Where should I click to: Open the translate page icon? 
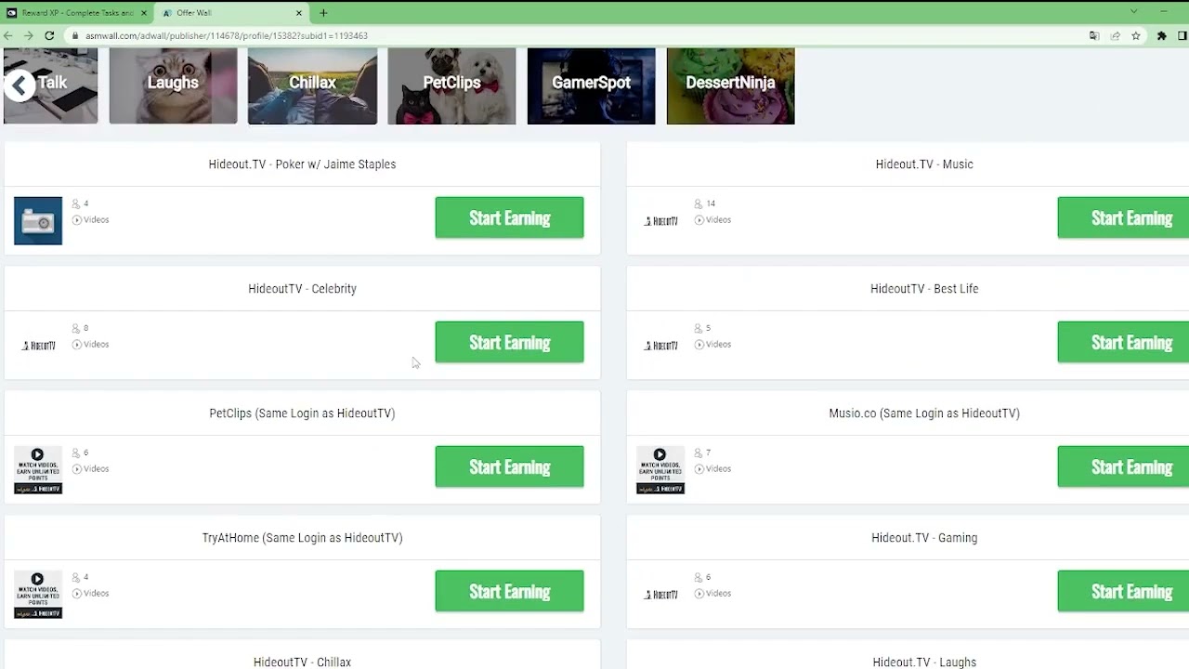1094,35
